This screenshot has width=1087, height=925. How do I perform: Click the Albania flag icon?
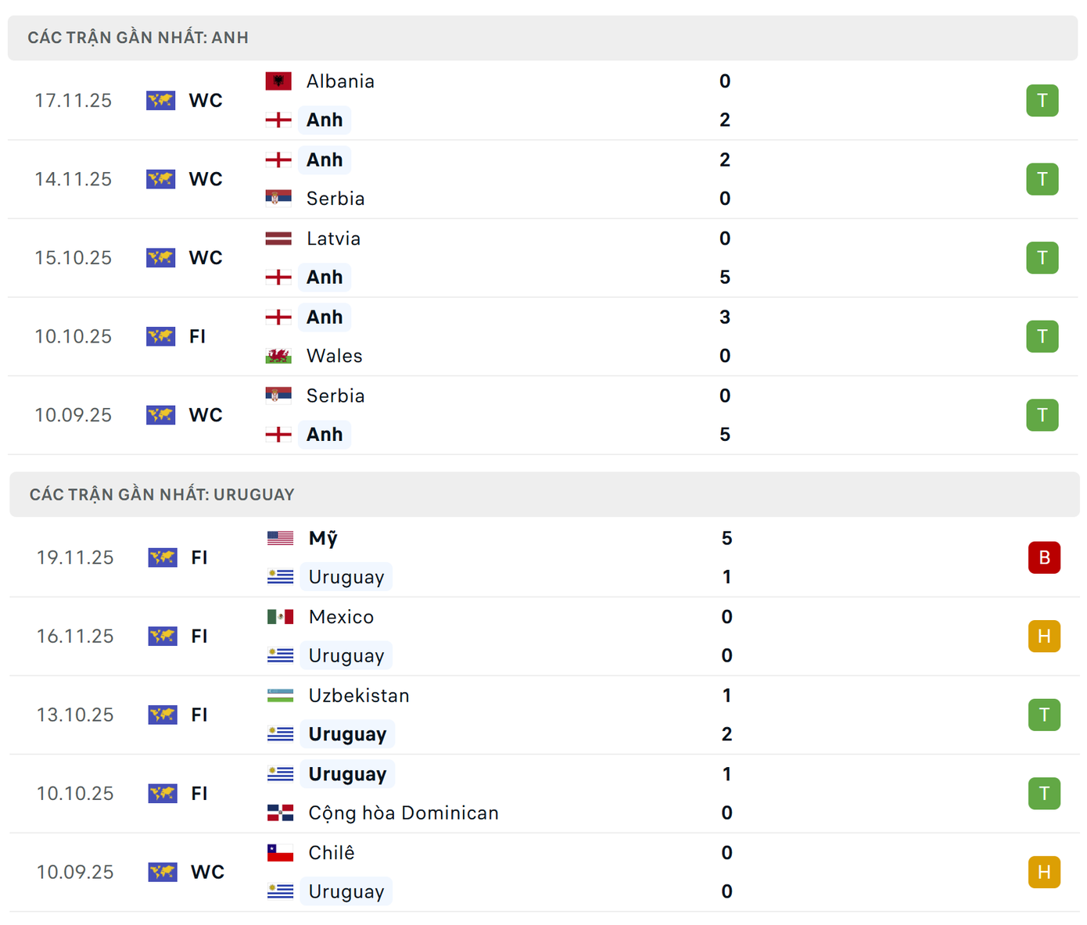point(278,81)
